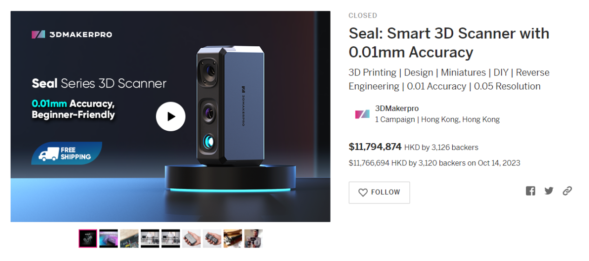
Task: Click the heart icon on Follow button
Action: pyautogui.click(x=363, y=192)
